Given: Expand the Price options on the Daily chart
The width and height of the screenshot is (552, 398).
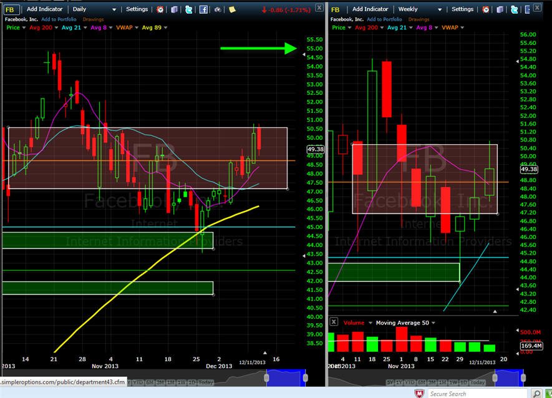Looking at the screenshot, I should [x=24, y=27].
